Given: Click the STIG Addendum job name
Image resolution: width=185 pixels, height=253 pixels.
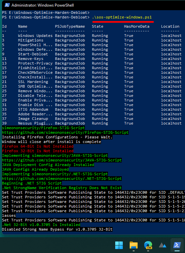Looking at the screenshot, I should (33, 109).
